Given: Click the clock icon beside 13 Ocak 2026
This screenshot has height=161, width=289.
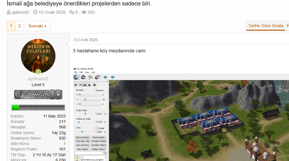Looking at the screenshot, I should click(x=35, y=12).
